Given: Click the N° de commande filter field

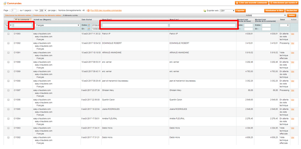Looking at the screenshot, I should 23,25.
